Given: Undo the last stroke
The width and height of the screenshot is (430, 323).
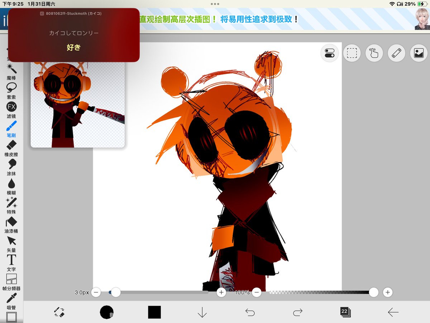Looking at the screenshot, I should click(x=250, y=312).
